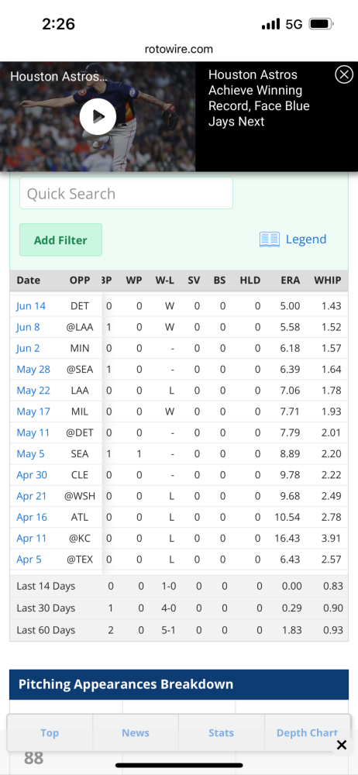Jump to Top in bottom bar

(x=50, y=732)
